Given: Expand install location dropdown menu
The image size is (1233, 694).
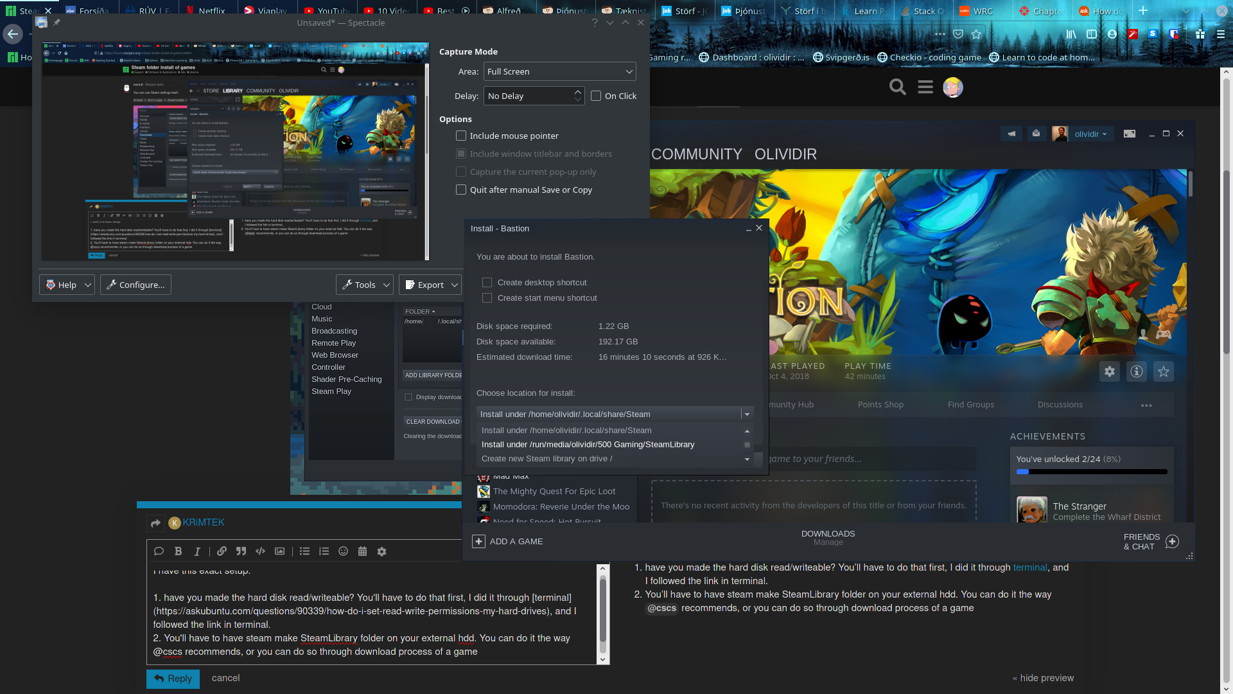Looking at the screenshot, I should 747,414.
